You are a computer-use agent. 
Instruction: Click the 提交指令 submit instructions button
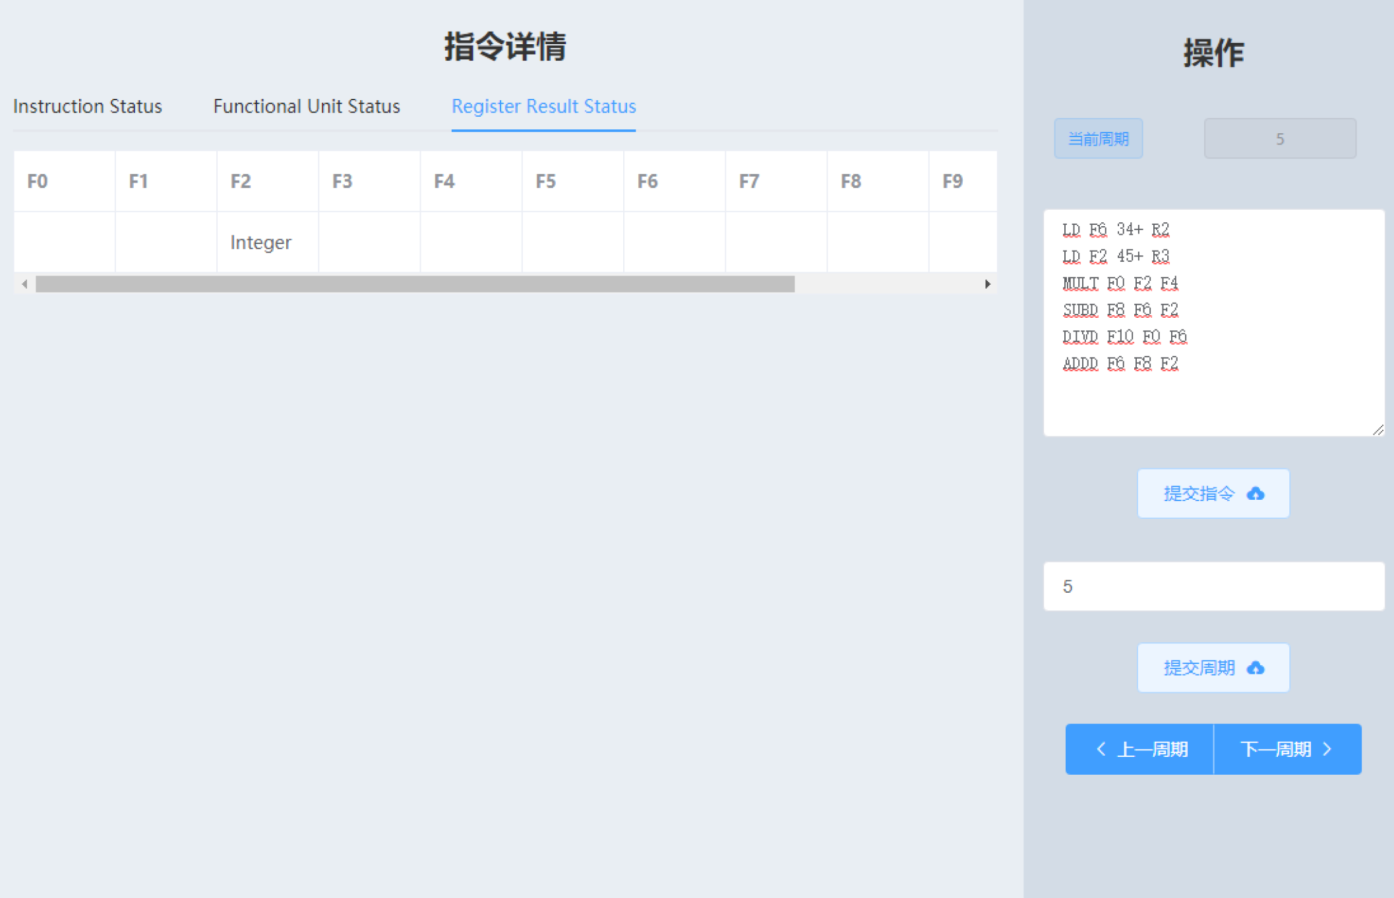[1213, 493]
